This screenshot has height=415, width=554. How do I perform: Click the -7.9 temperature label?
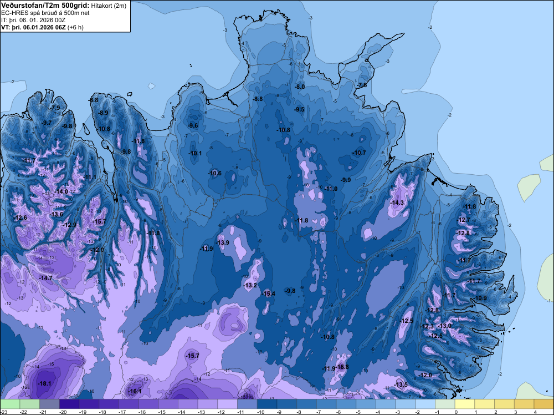click(x=55, y=108)
